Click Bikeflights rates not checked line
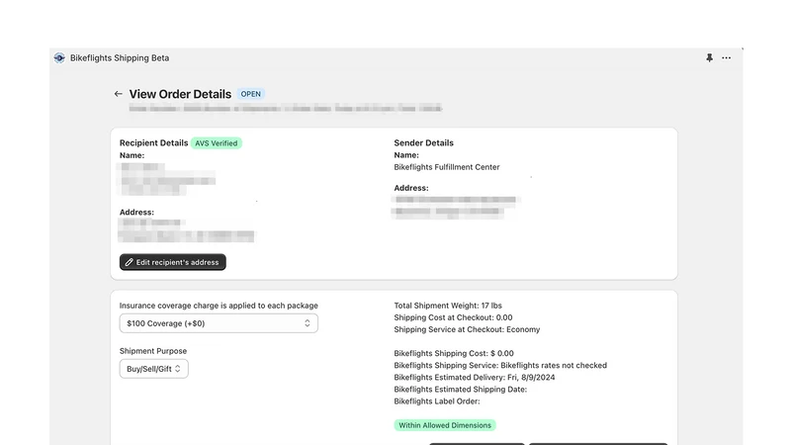Screen dimensions: 791x445 (x=500, y=365)
